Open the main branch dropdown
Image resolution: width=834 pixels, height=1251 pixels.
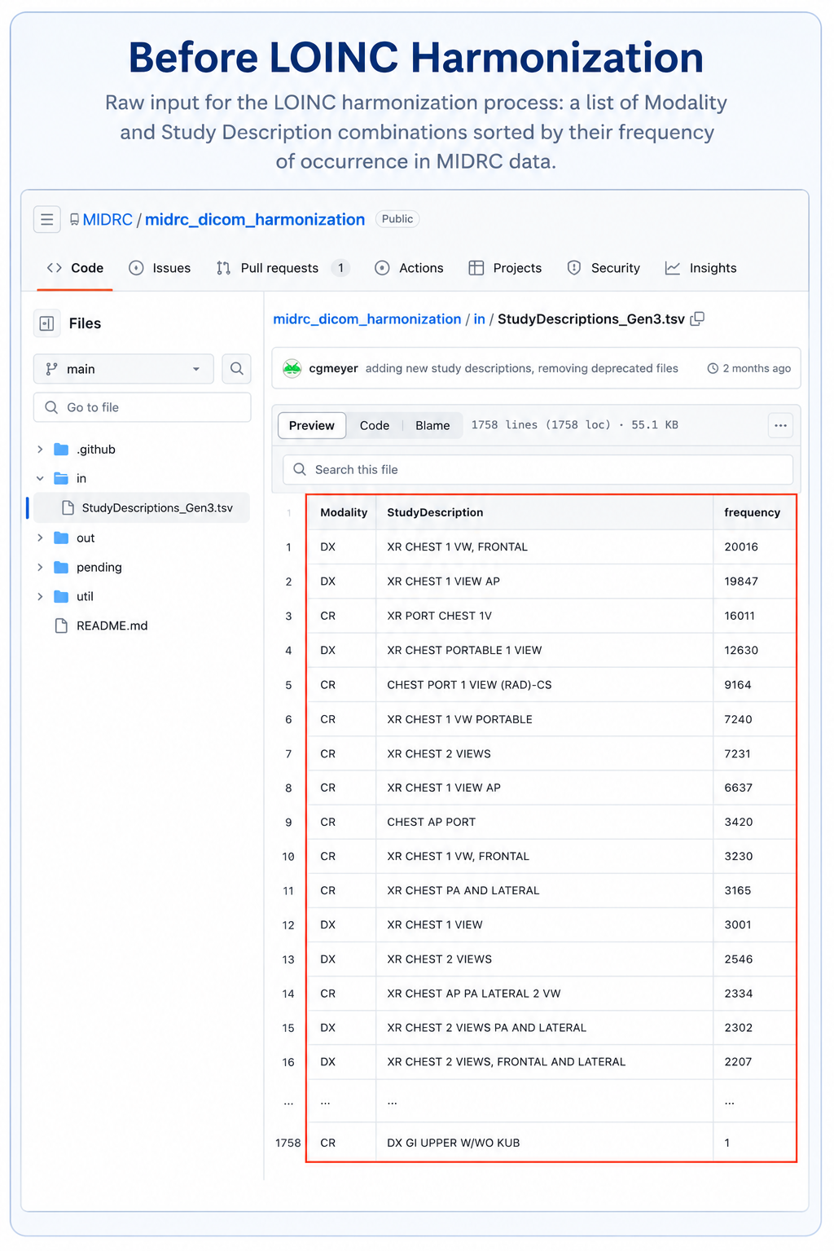124,369
